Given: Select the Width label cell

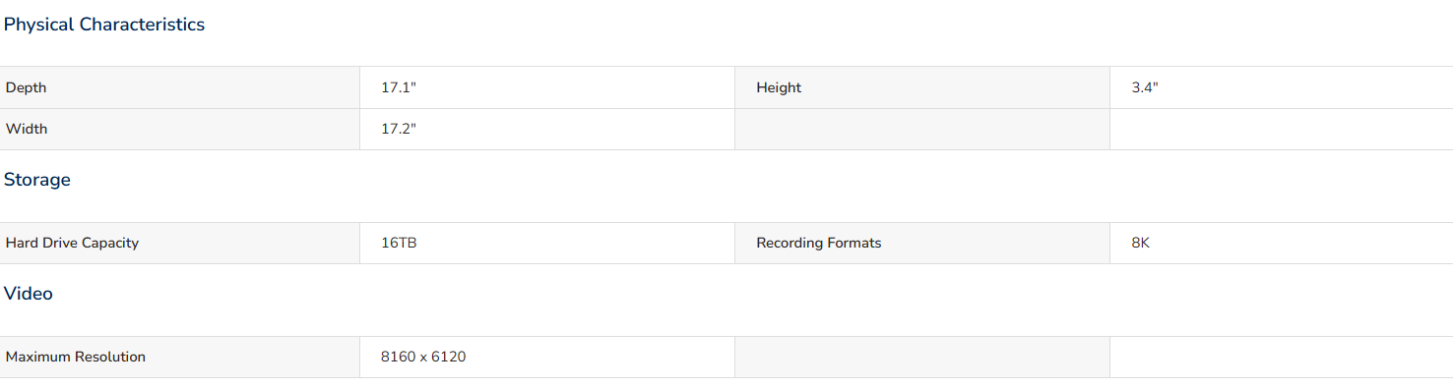Looking at the screenshot, I should [x=180, y=129].
